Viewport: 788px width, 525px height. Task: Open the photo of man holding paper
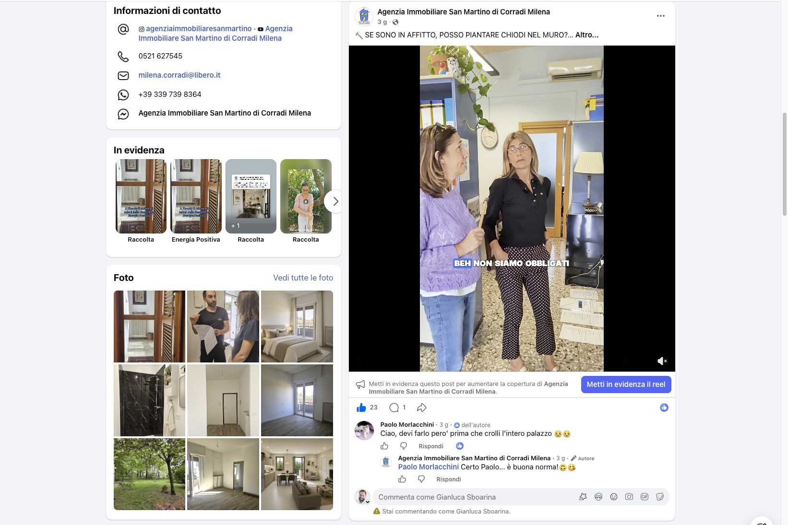click(223, 327)
